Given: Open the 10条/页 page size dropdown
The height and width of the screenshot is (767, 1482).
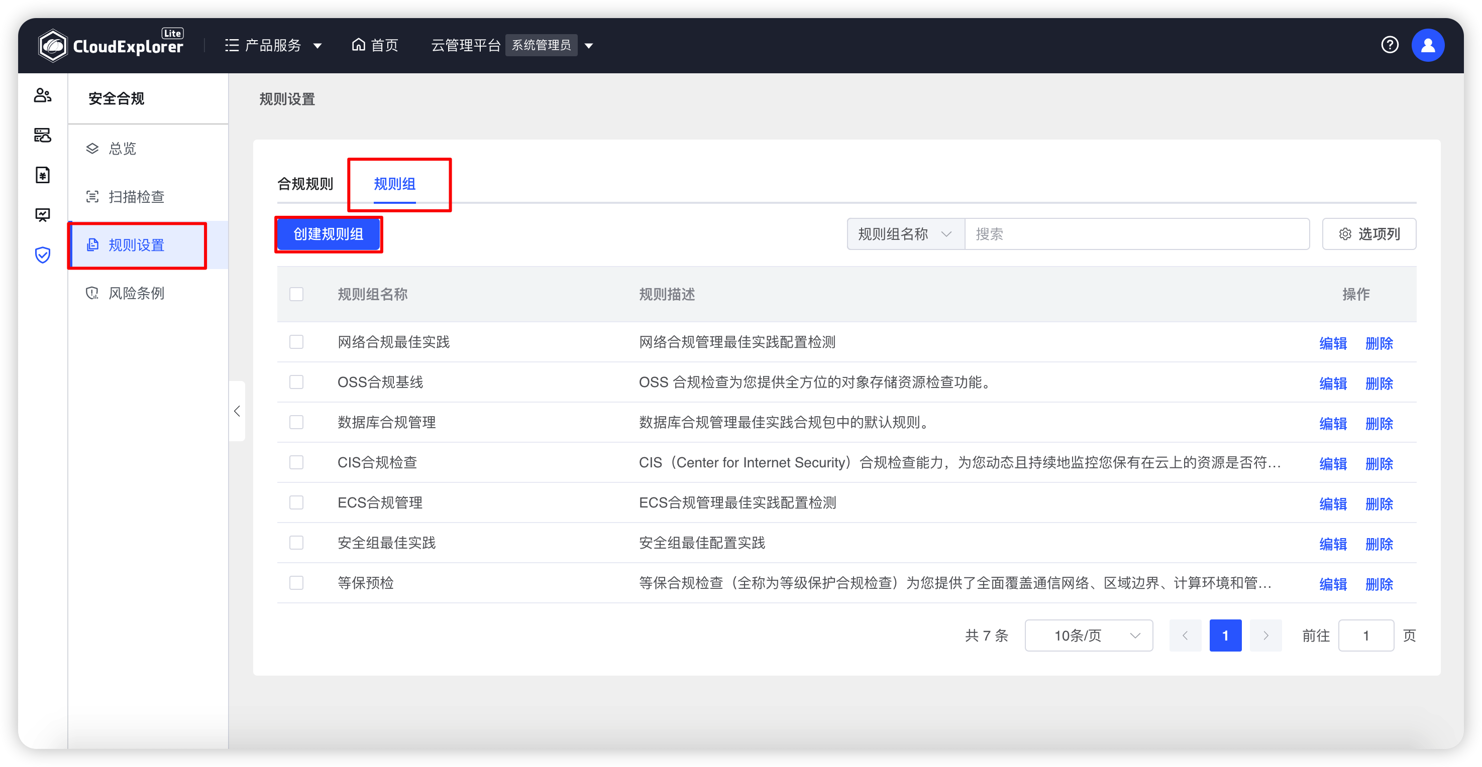Looking at the screenshot, I should 1089,635.
